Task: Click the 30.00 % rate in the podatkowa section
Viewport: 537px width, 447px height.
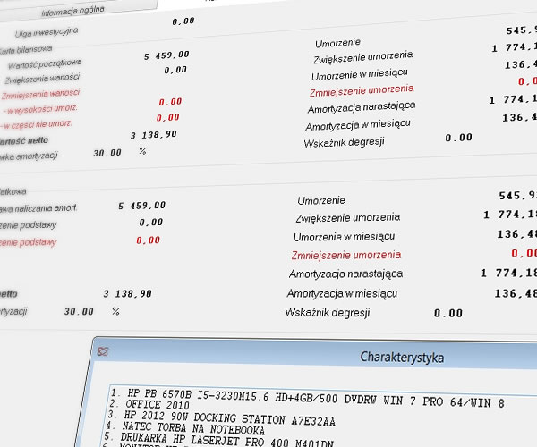Action: (79, 312)
